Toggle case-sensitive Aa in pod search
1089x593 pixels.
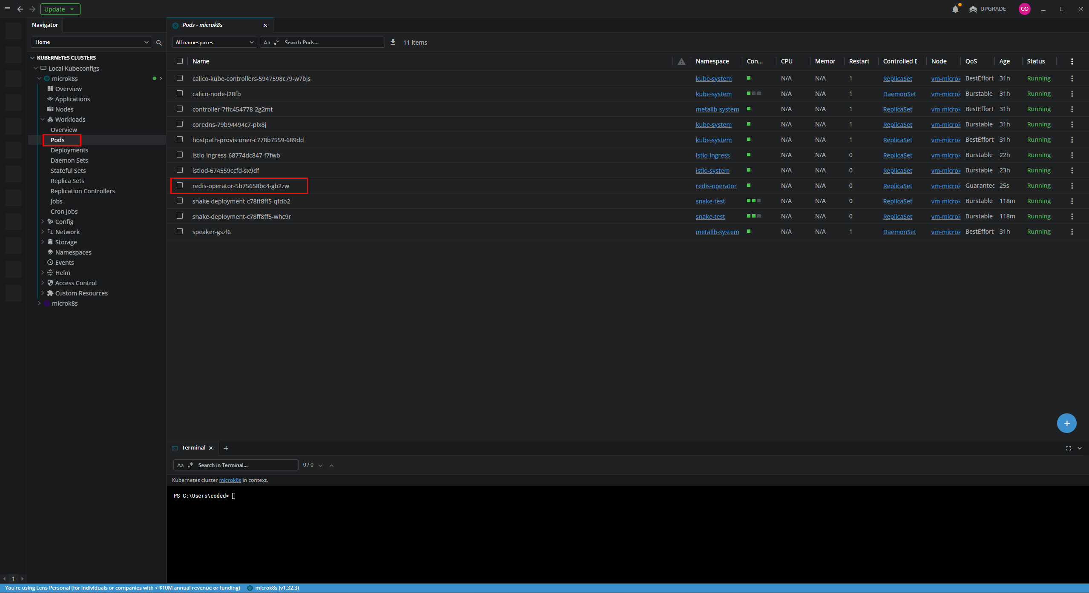pyautogui.click(x=267, y=43)
